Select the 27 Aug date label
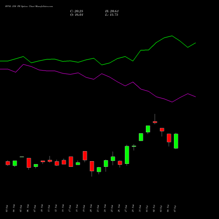The image size is (219, 219). click(126, 208)
